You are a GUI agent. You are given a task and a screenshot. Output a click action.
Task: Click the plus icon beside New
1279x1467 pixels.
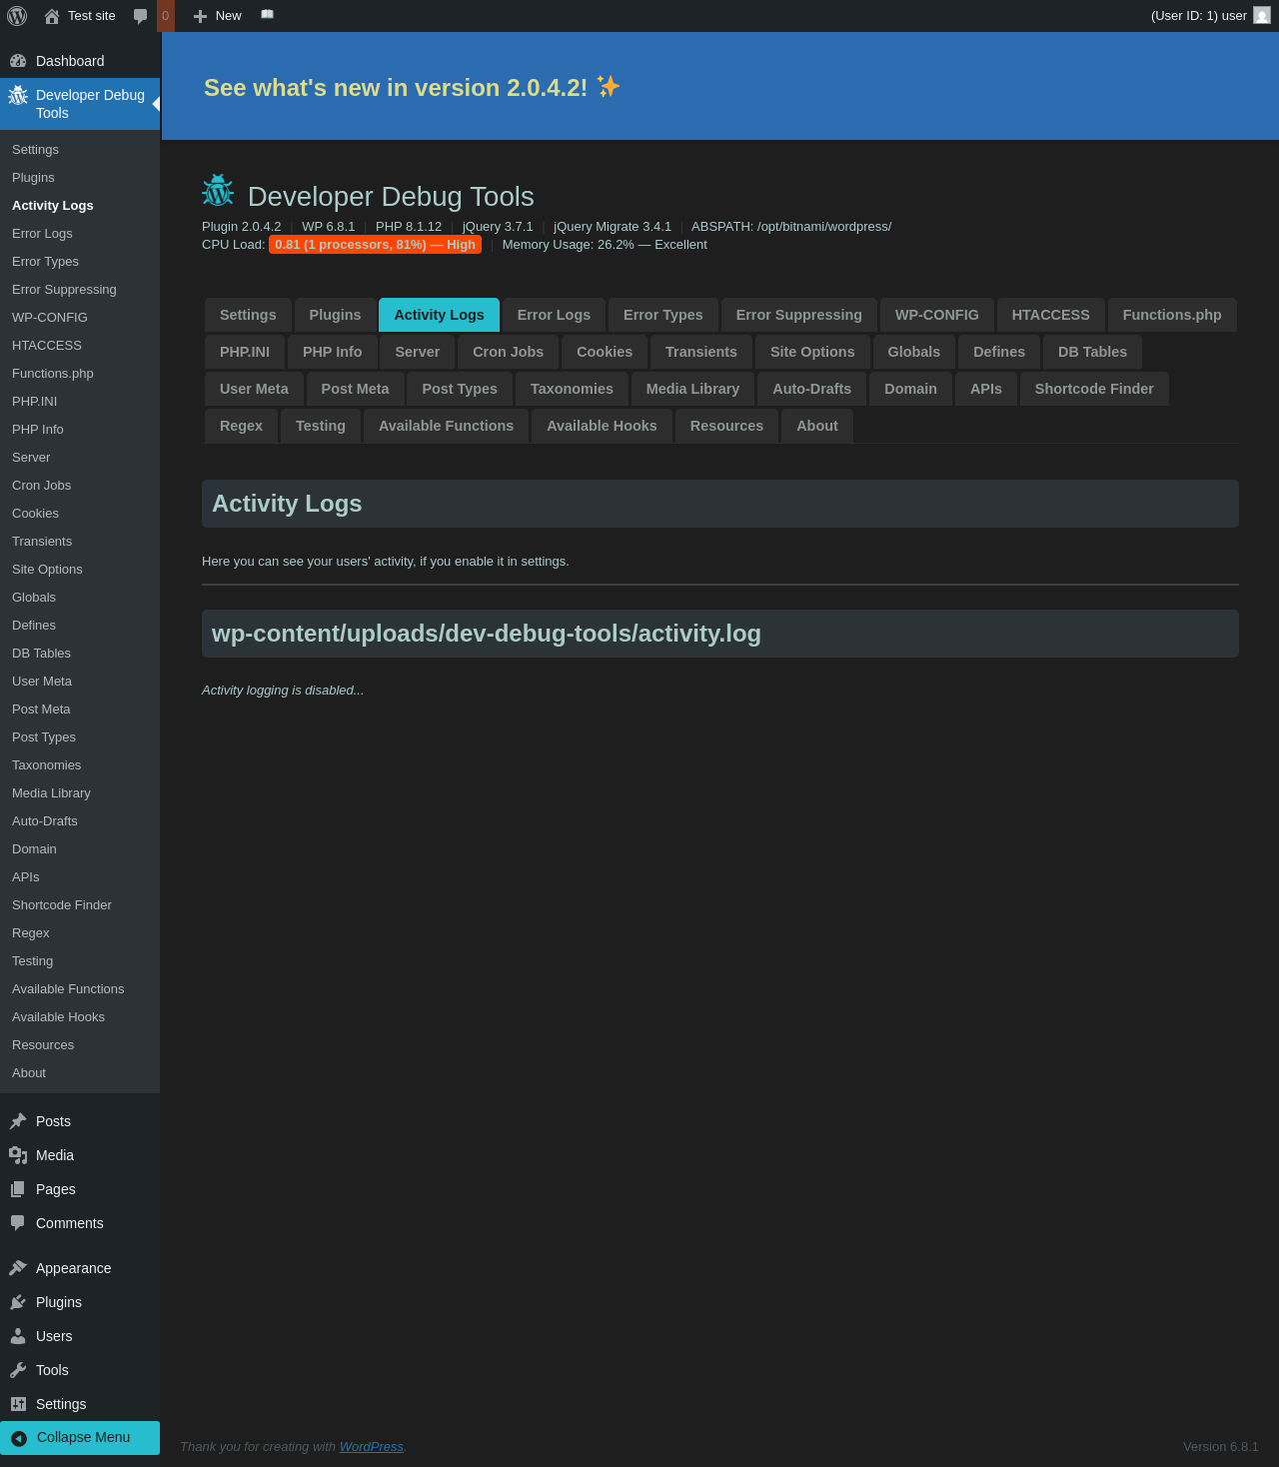200,16
